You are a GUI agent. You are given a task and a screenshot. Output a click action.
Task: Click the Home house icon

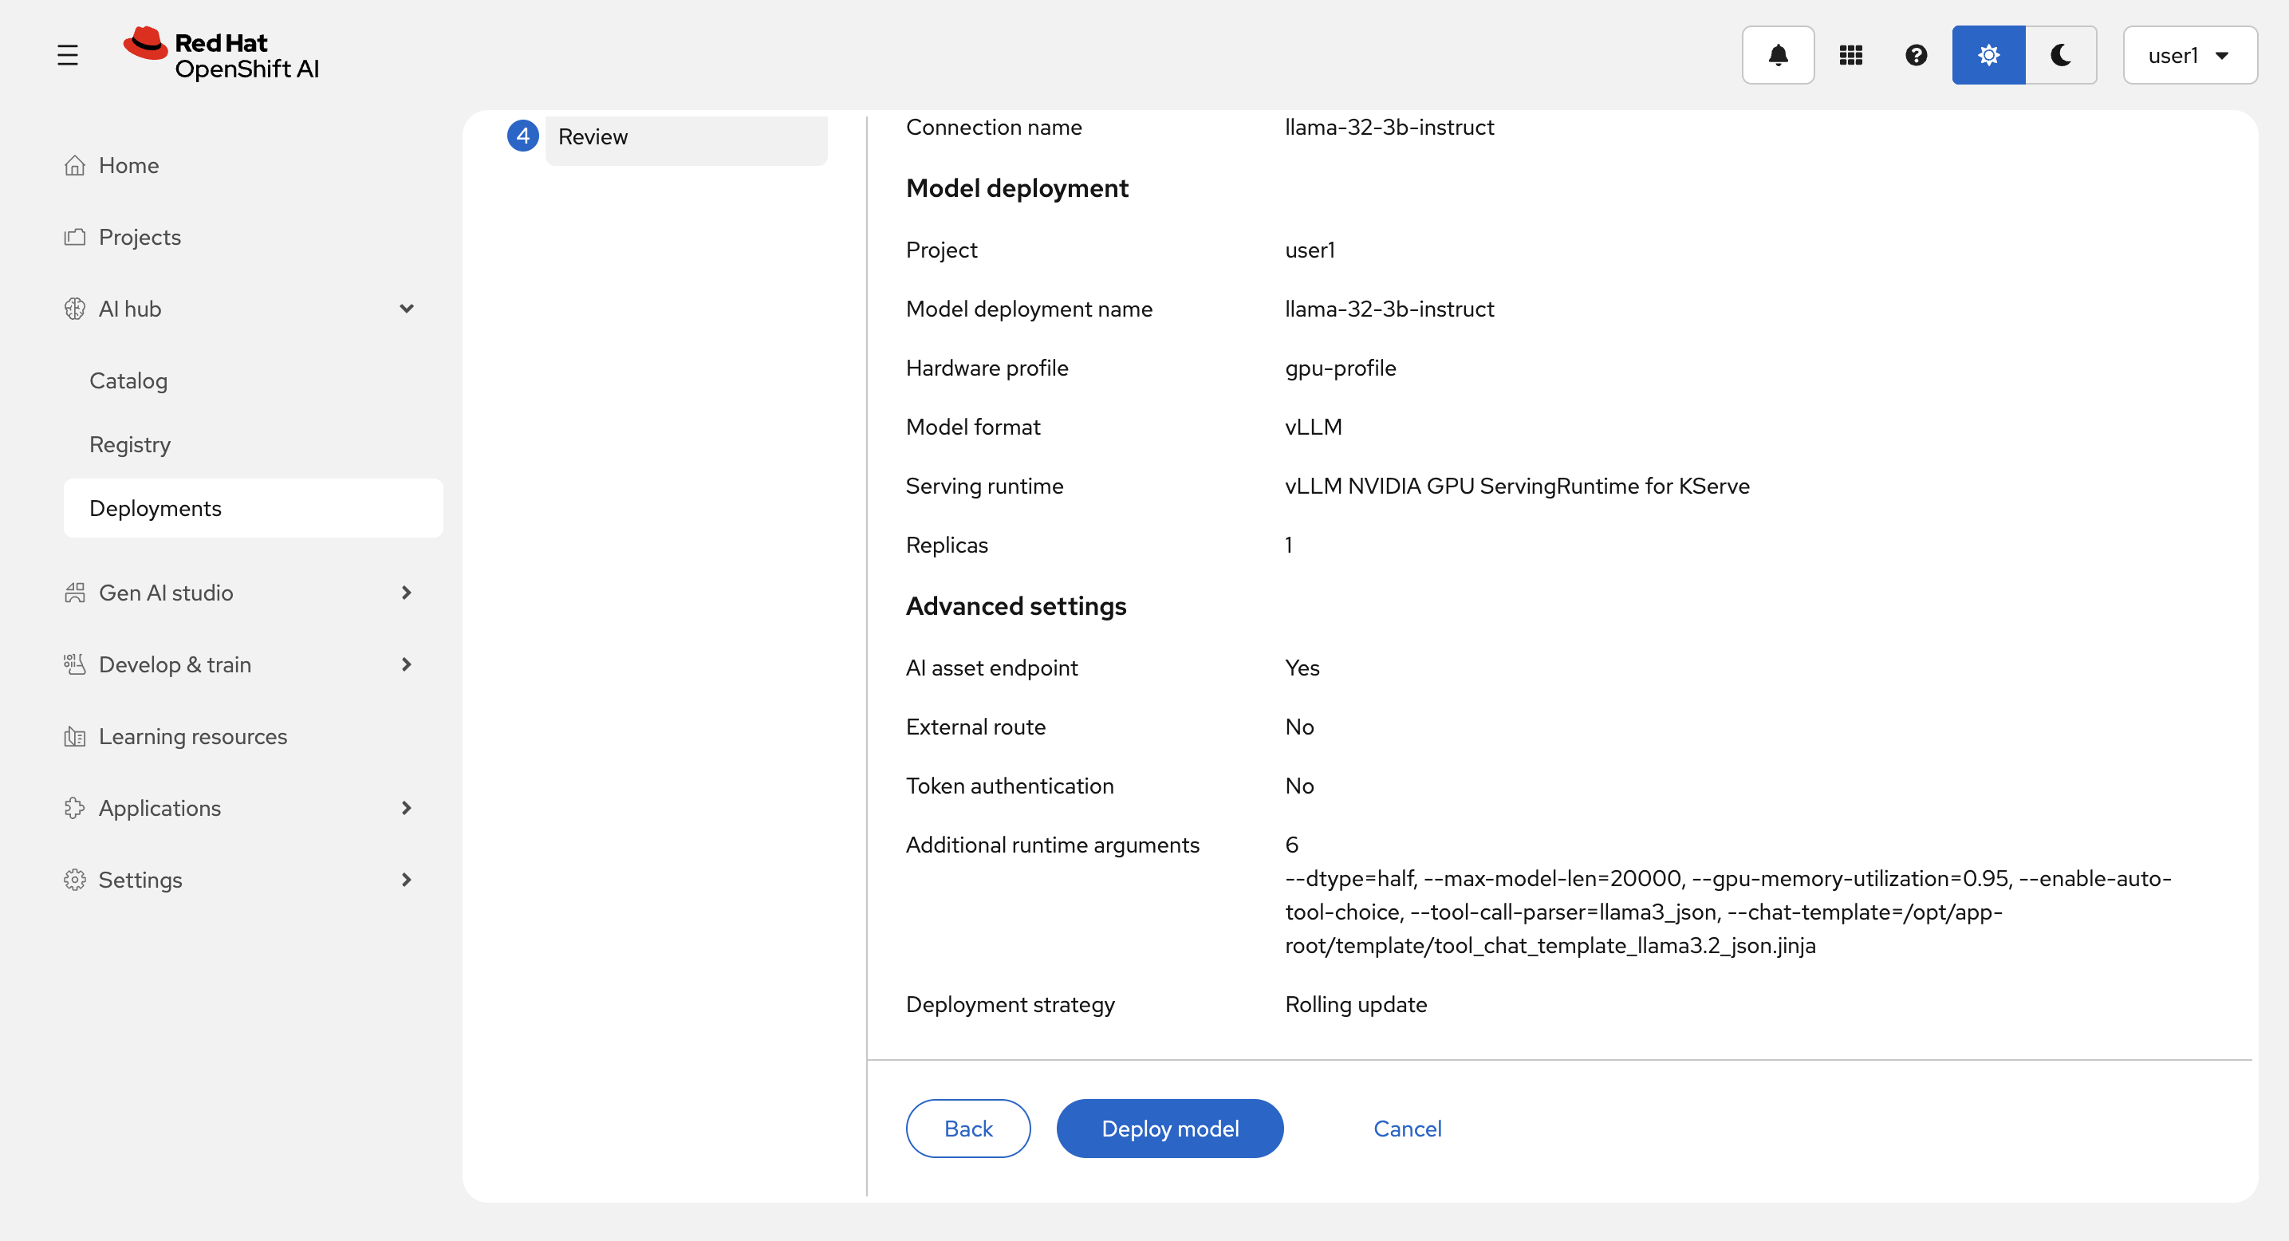click(75, 165)
